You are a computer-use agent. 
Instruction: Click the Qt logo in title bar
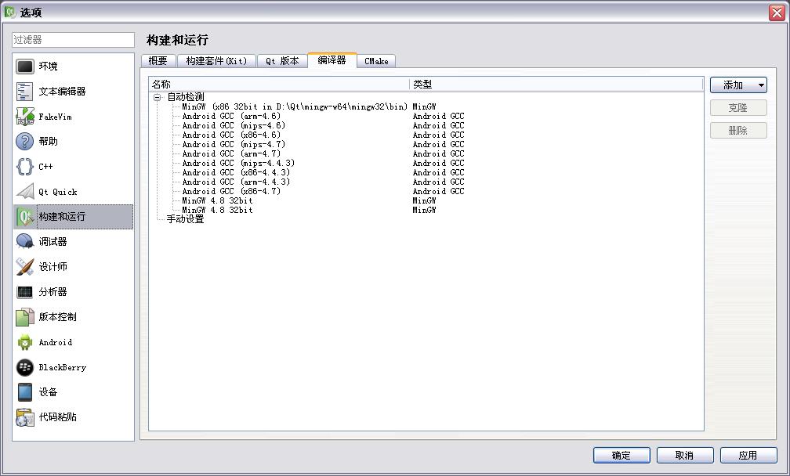point(10,12)
